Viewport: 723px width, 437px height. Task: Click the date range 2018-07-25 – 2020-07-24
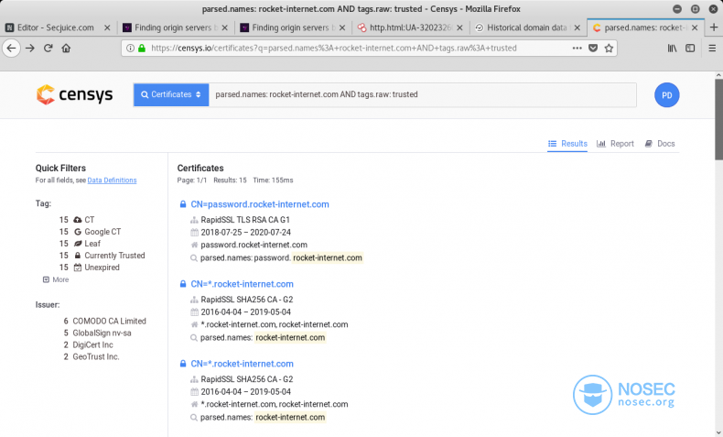(x=246, y=233)
